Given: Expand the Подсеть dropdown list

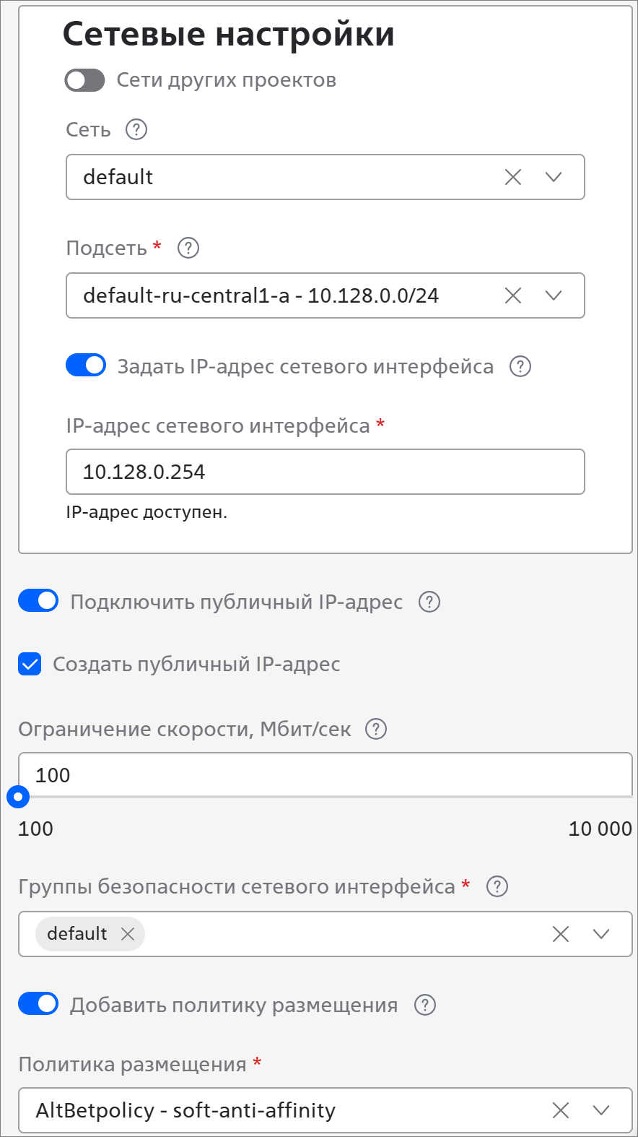Looking at the screenshot, I should pos(554,295).
